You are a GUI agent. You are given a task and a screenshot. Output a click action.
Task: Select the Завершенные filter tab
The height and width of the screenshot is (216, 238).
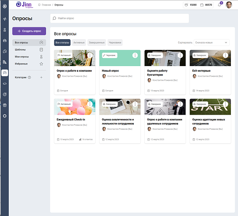(97, 43)
